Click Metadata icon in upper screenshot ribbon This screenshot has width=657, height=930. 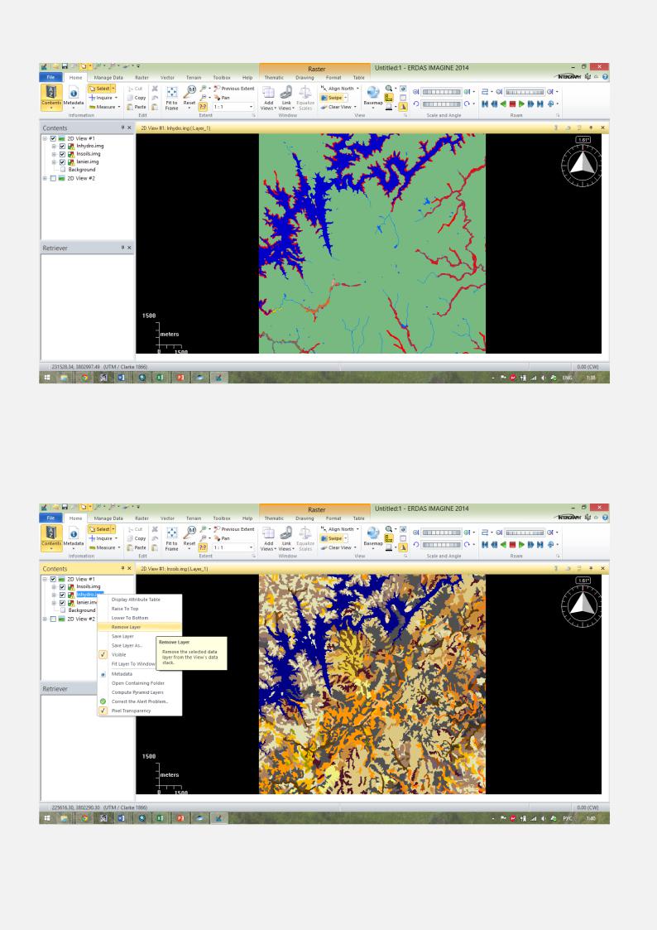[74, 96]
